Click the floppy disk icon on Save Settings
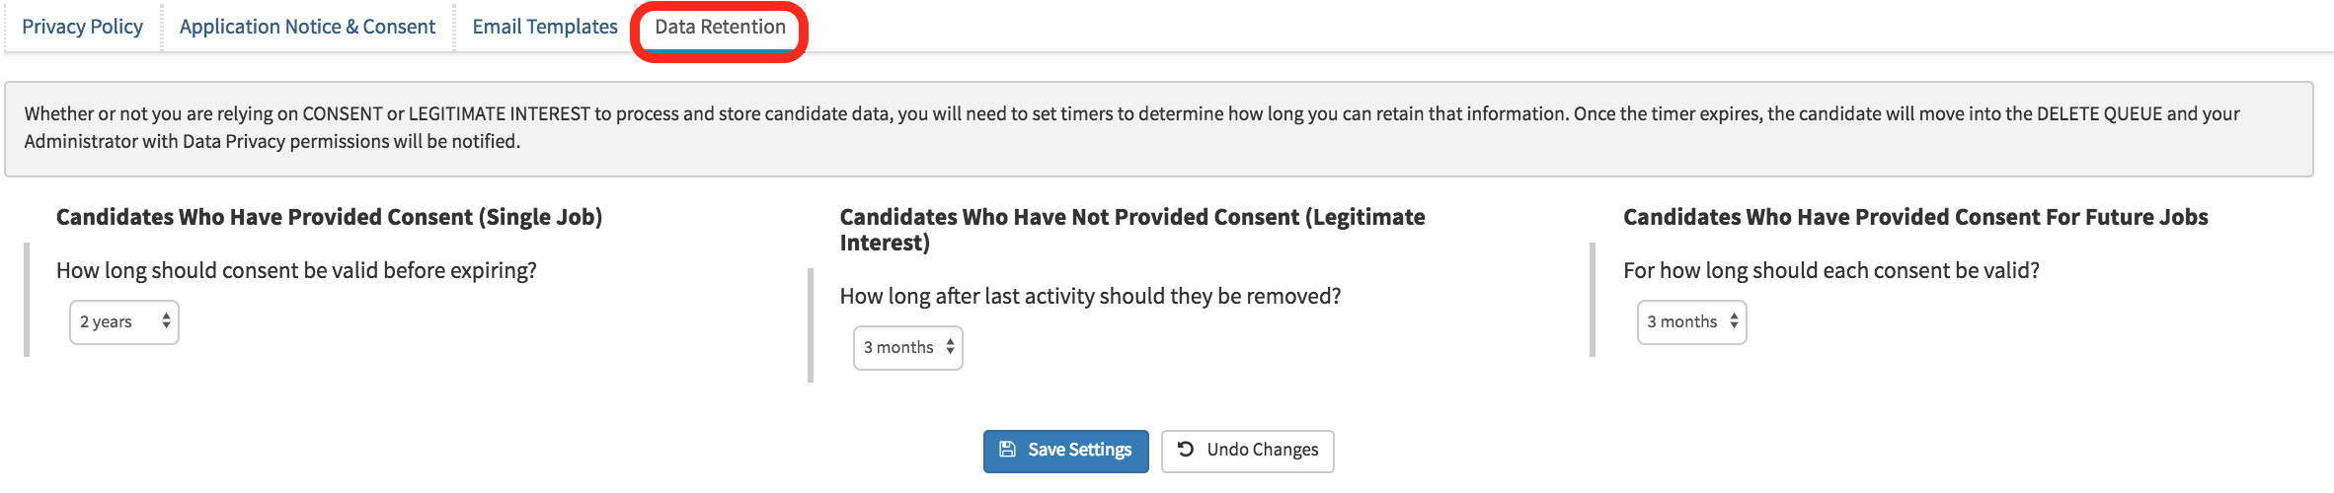Screen dimensions: 2334x493 [x=1007, y=450]
